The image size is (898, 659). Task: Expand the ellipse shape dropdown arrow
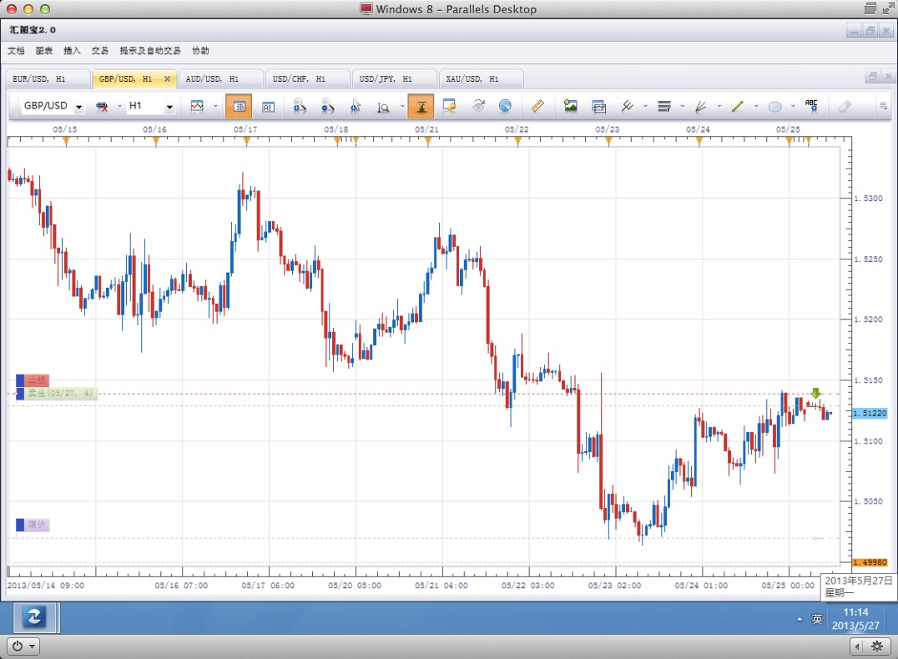[x=793, y=107]
